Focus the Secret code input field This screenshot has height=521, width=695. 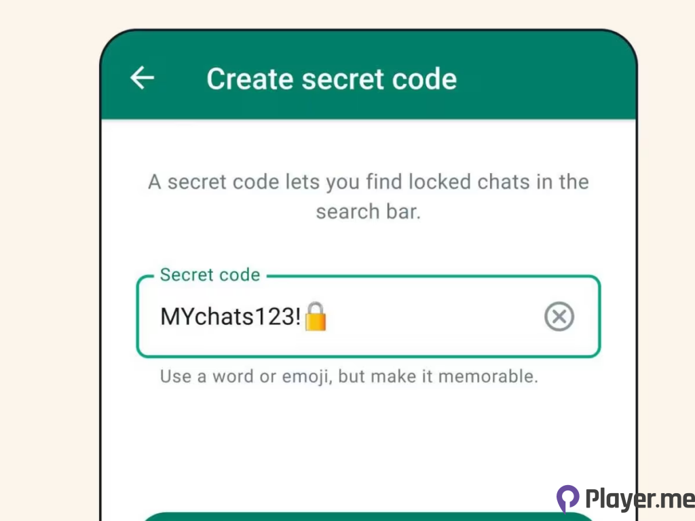pyautogui.click(x=369, y=316)
